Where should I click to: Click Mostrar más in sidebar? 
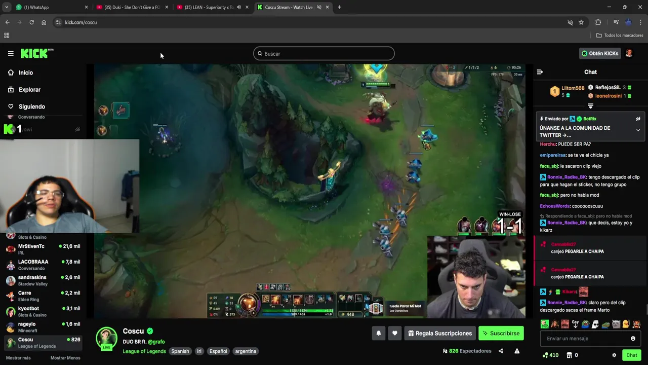click(x=18, y=358)
